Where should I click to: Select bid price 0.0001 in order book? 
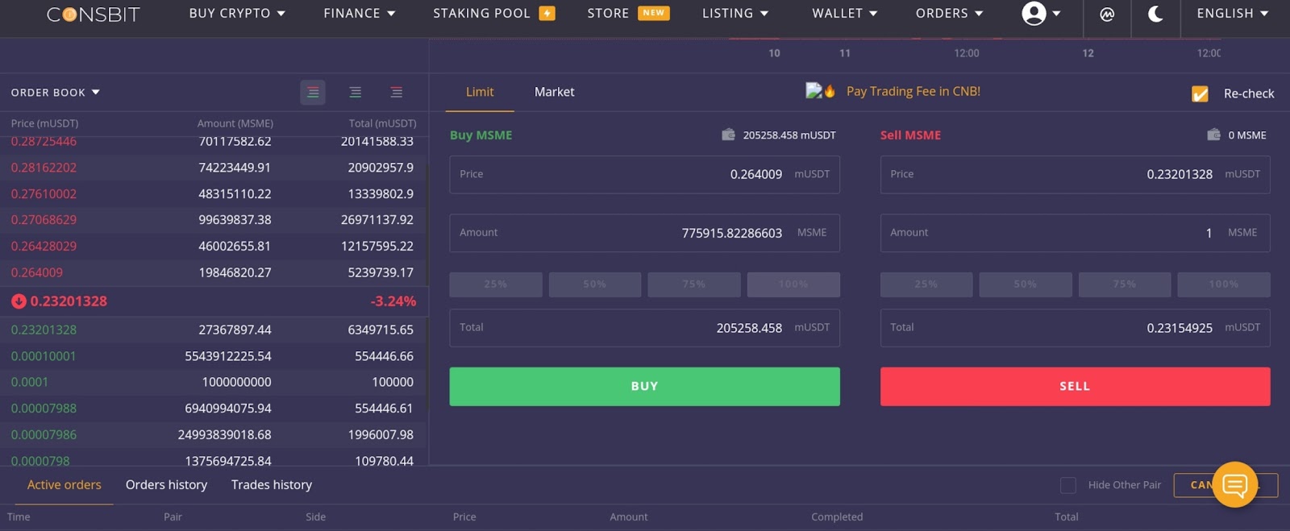pos(30,382)
